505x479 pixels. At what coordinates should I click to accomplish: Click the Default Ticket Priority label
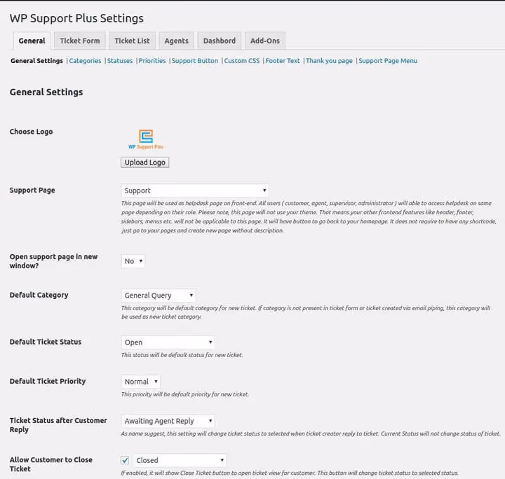[48, 381]
